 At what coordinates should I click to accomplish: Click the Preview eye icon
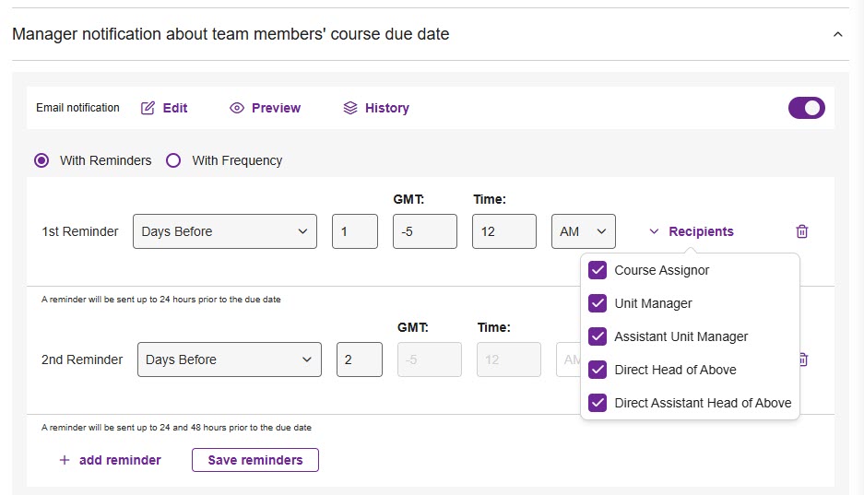pyautogui.click(x=237, y=108)
